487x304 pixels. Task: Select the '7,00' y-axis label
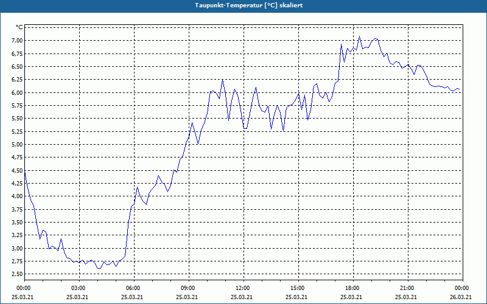pos(18,41)
